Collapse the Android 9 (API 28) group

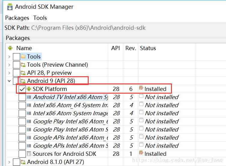(x=9, y=81)
